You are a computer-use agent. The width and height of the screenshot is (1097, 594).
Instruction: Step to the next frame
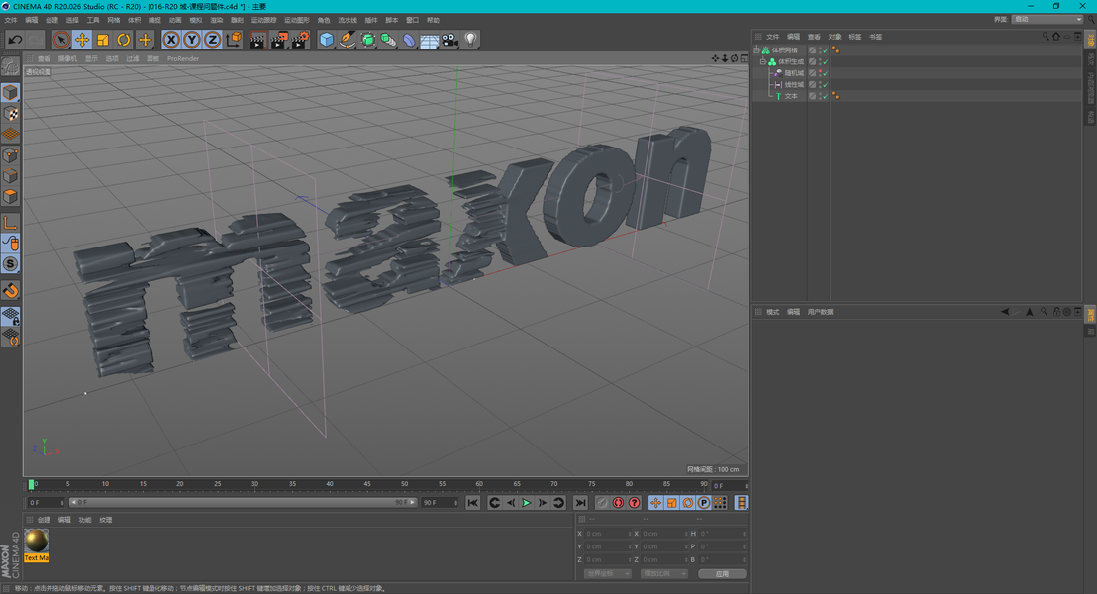[543, 502]
